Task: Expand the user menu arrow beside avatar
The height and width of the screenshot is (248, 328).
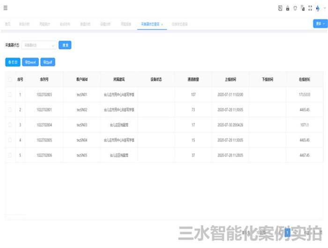Action: click(x=324, y=8)
